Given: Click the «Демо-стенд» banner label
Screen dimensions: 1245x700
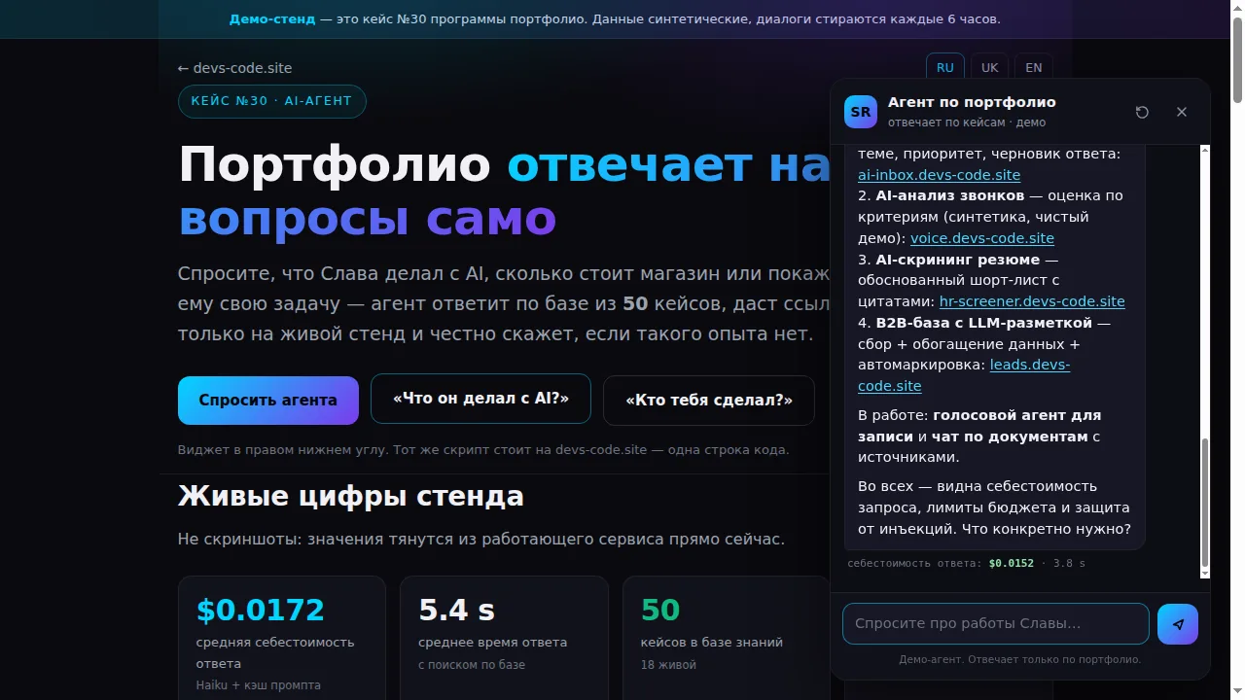Looking at the screenshot, I should [272, 19].
